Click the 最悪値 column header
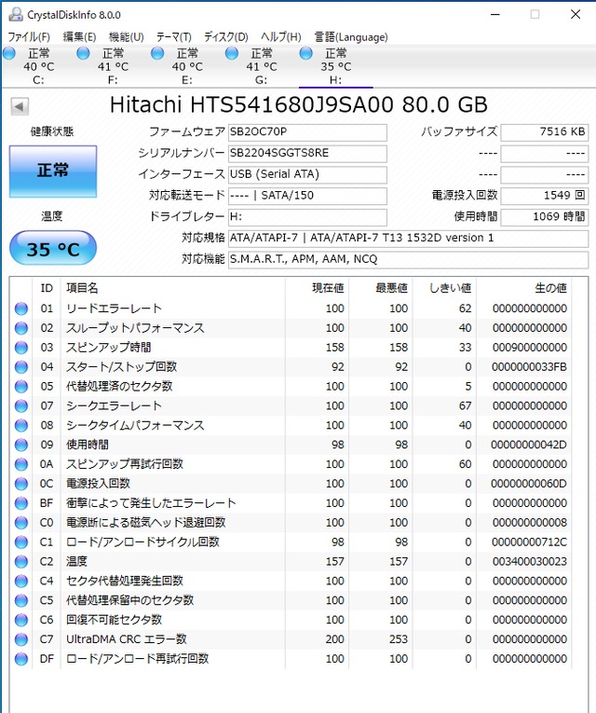Image resolution: width=596 pixels, height=713 pixels. pyautogui.click(x=381, y=288)
